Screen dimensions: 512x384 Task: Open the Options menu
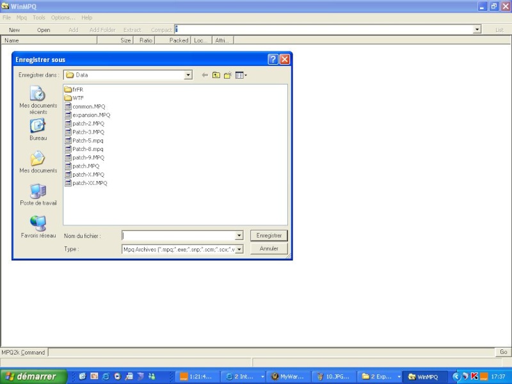pos(63,18)
